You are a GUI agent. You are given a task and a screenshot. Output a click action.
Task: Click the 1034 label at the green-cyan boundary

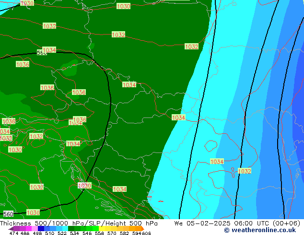[x=178, y=117]
